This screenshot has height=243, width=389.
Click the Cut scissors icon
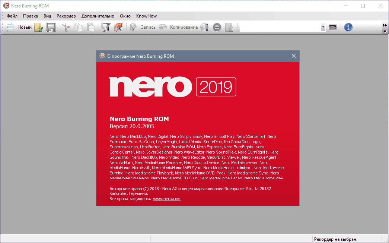66,27
